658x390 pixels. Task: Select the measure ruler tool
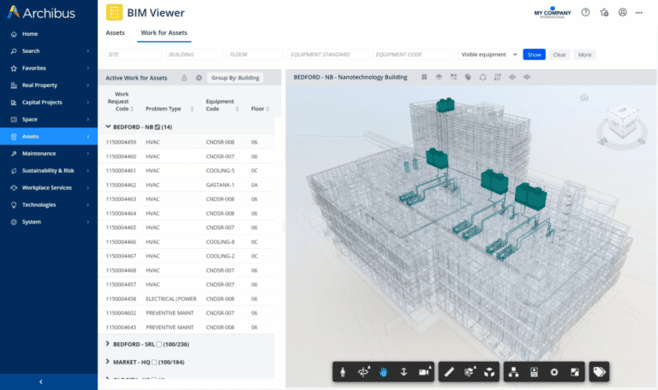[449, 372]
